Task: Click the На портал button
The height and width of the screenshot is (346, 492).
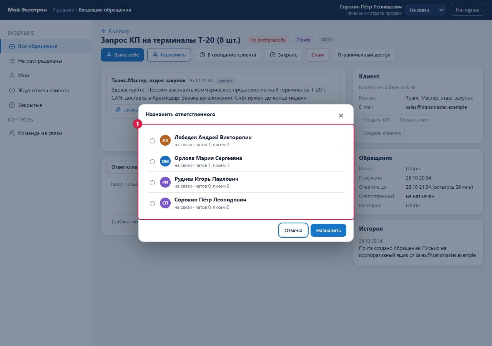Action: (467, 10)
